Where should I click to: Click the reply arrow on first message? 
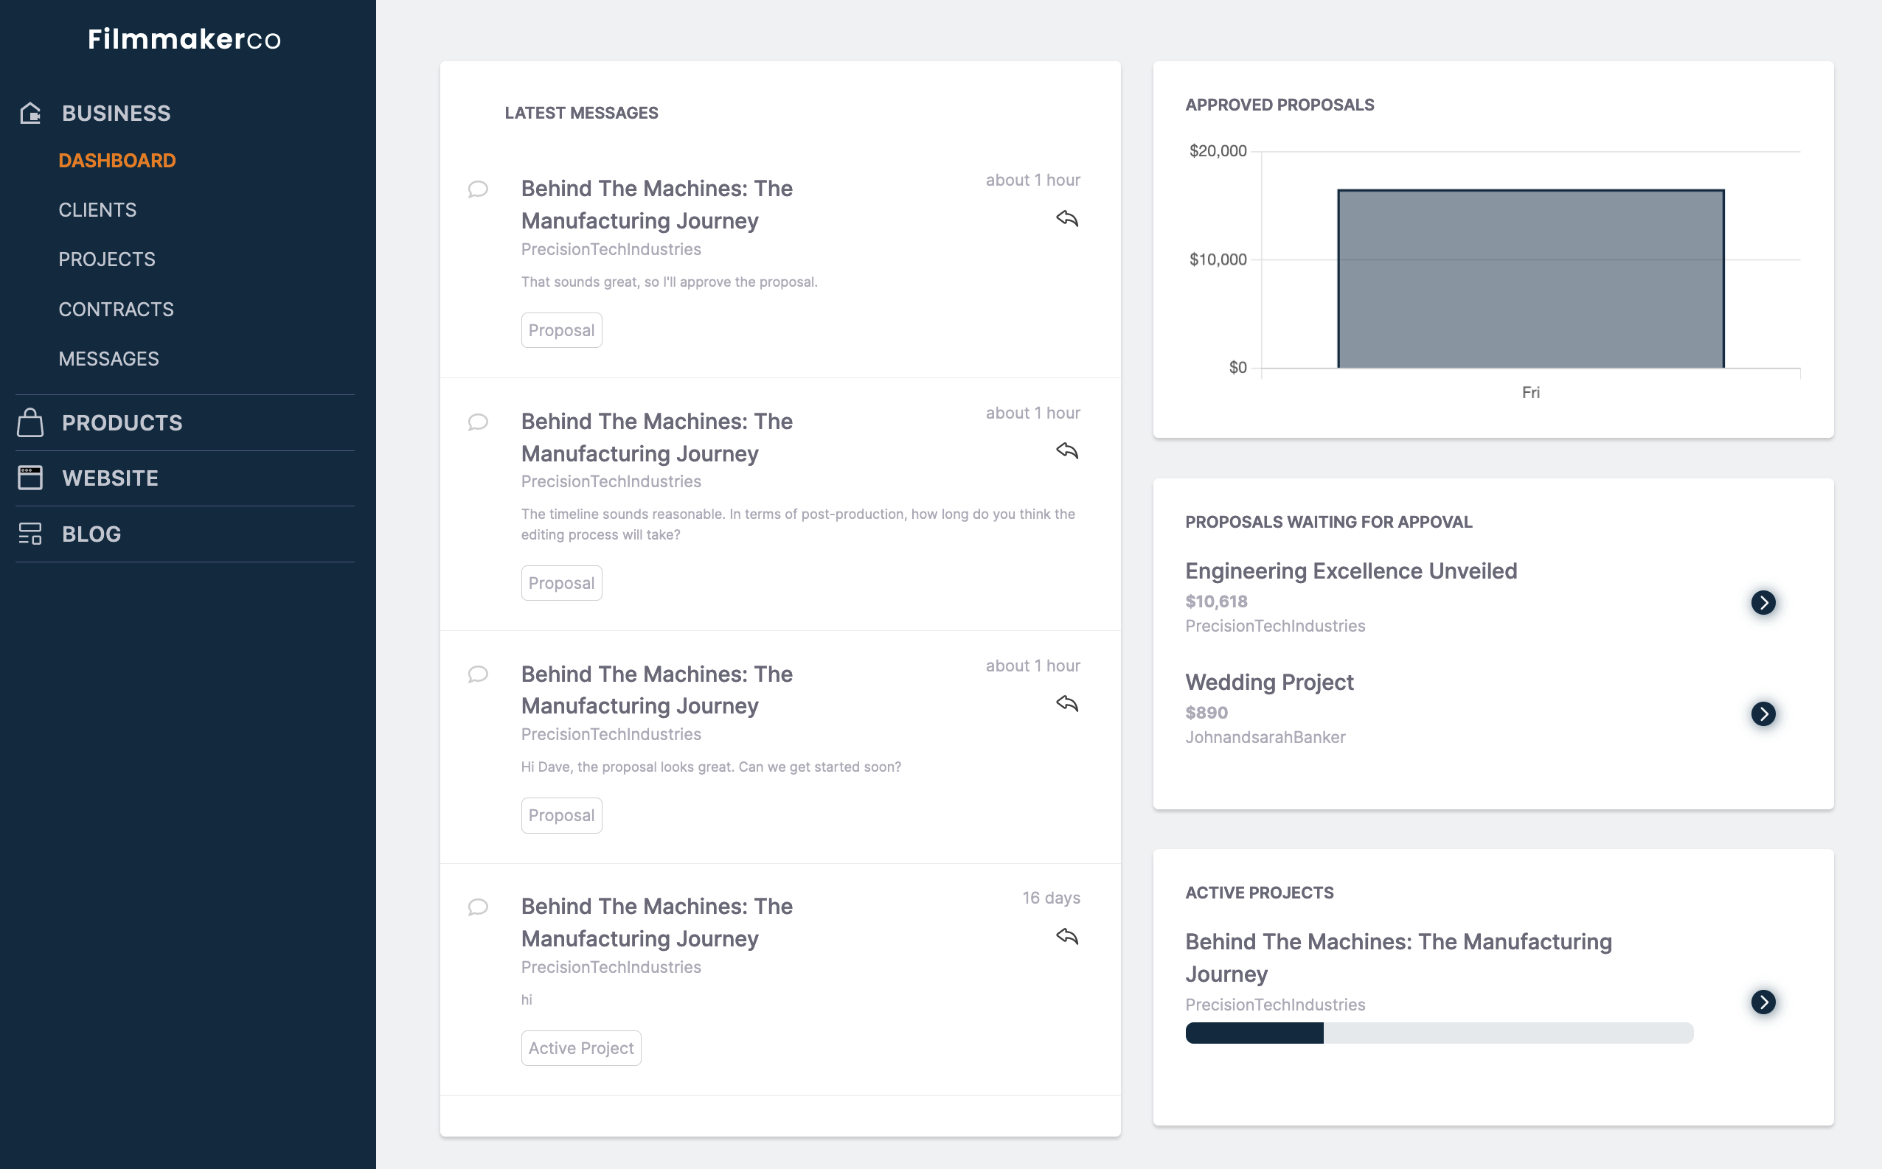(1066, 219)
